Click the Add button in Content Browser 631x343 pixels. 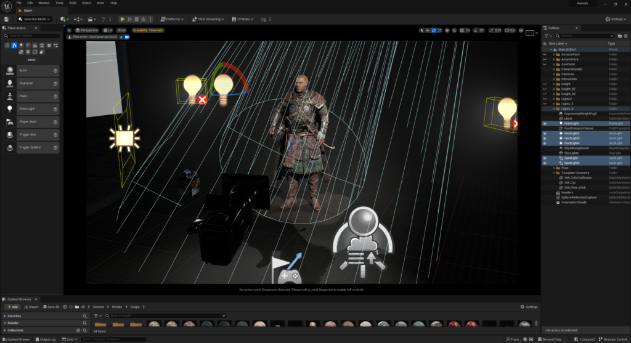(12, 307)
